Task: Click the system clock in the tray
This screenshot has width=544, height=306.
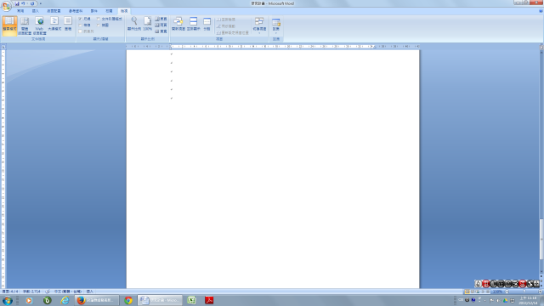Action: pos(529,300)
